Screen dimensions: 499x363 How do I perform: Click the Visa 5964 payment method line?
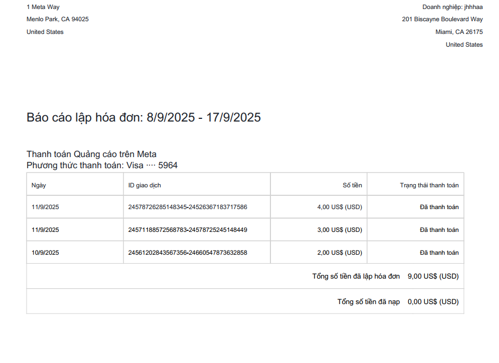tap(102, 165)
